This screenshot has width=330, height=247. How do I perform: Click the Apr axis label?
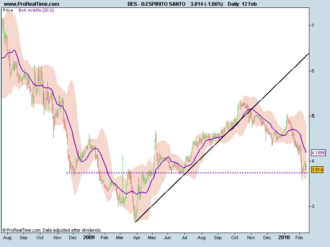click(x=137, y=238)
